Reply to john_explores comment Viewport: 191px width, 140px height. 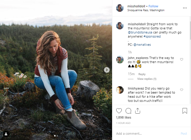tap(142, 74)
